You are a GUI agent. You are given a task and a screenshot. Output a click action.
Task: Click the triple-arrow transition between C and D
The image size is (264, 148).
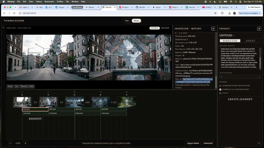[88, 102]
